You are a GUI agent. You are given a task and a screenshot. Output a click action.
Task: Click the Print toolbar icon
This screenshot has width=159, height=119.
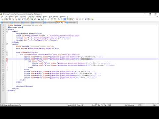click(19, 19)
